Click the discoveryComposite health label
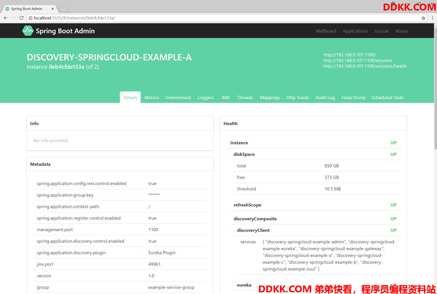 255,219
